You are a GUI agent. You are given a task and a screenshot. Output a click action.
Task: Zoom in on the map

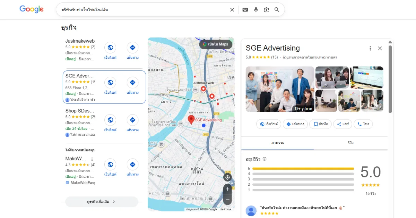pyautogui.click(x=227, y=189)
